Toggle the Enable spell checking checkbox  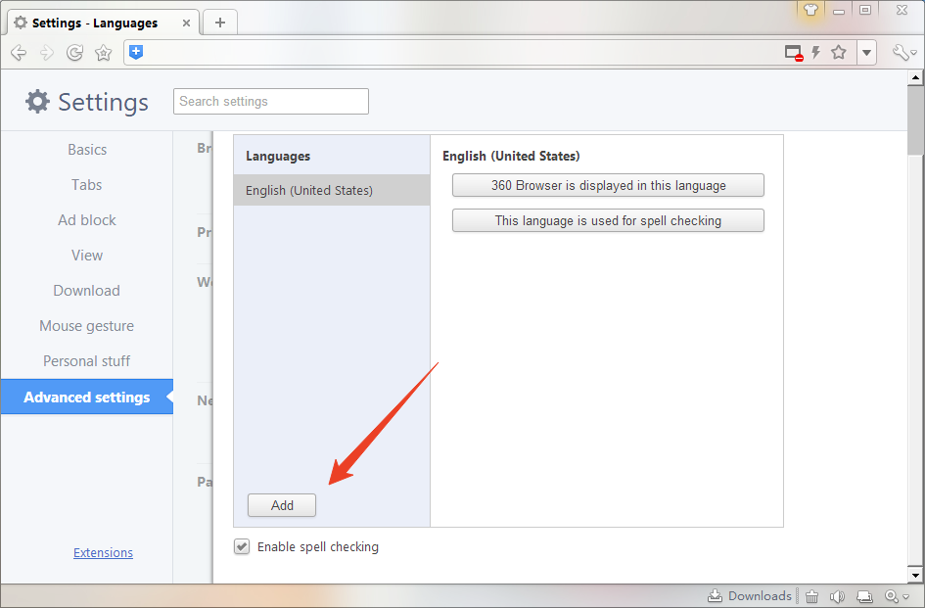coord(242,547)
